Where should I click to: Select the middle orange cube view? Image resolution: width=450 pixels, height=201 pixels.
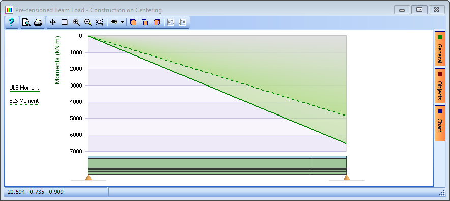145,22
